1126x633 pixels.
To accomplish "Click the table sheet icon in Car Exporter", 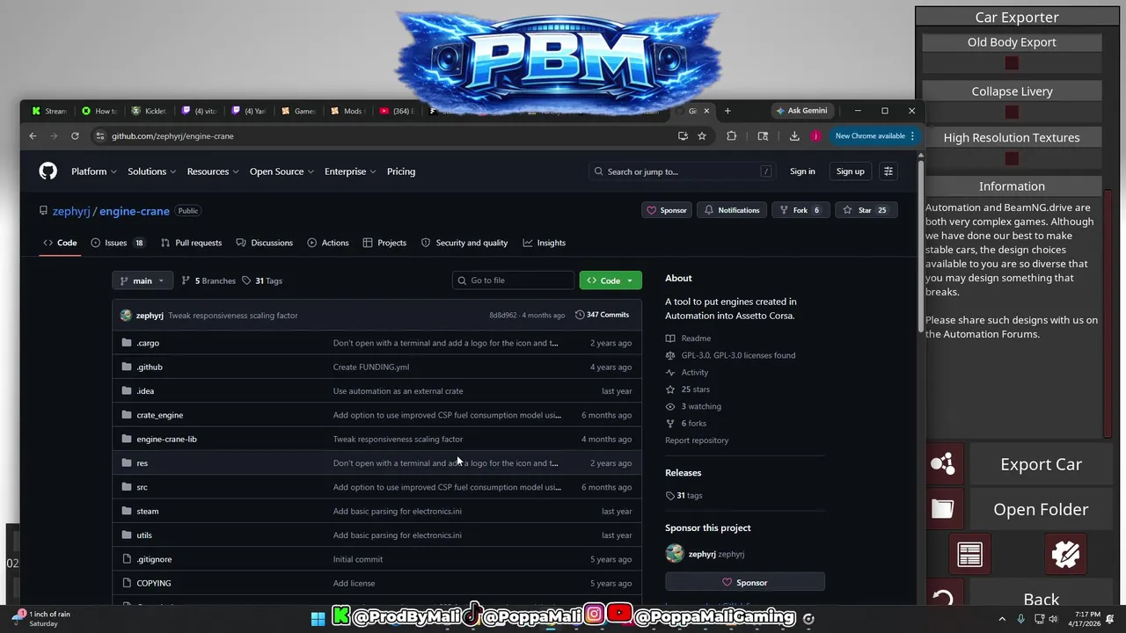I will (969, 555).
